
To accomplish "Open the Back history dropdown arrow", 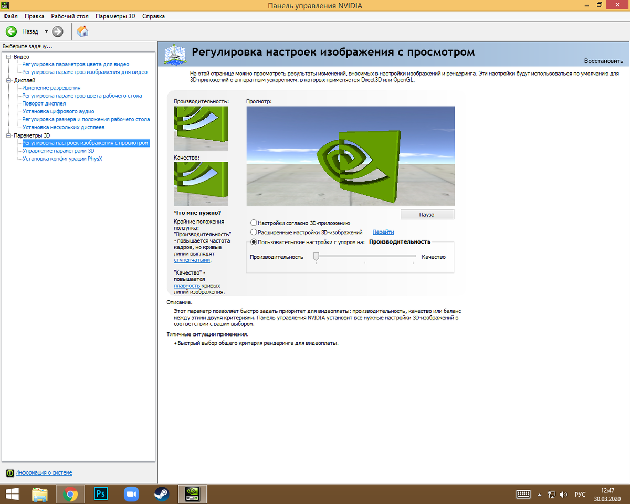I will pos(46,31).
